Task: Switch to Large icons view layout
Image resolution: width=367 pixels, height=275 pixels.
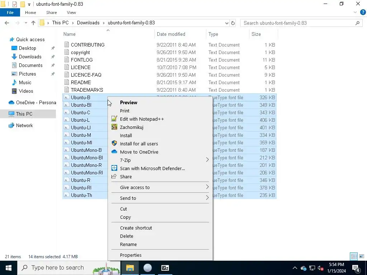Action: pyautogui.click(x=362, y=256)
